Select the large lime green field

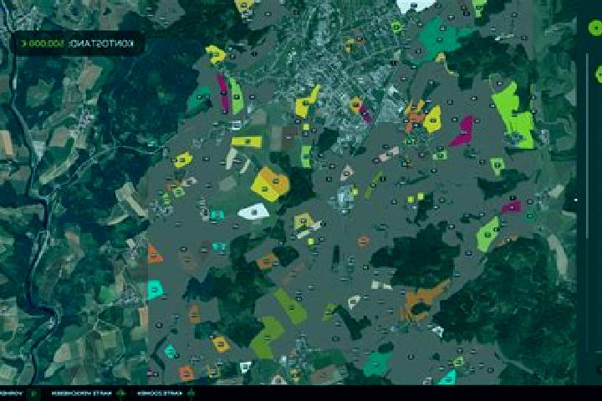(513, 116)
